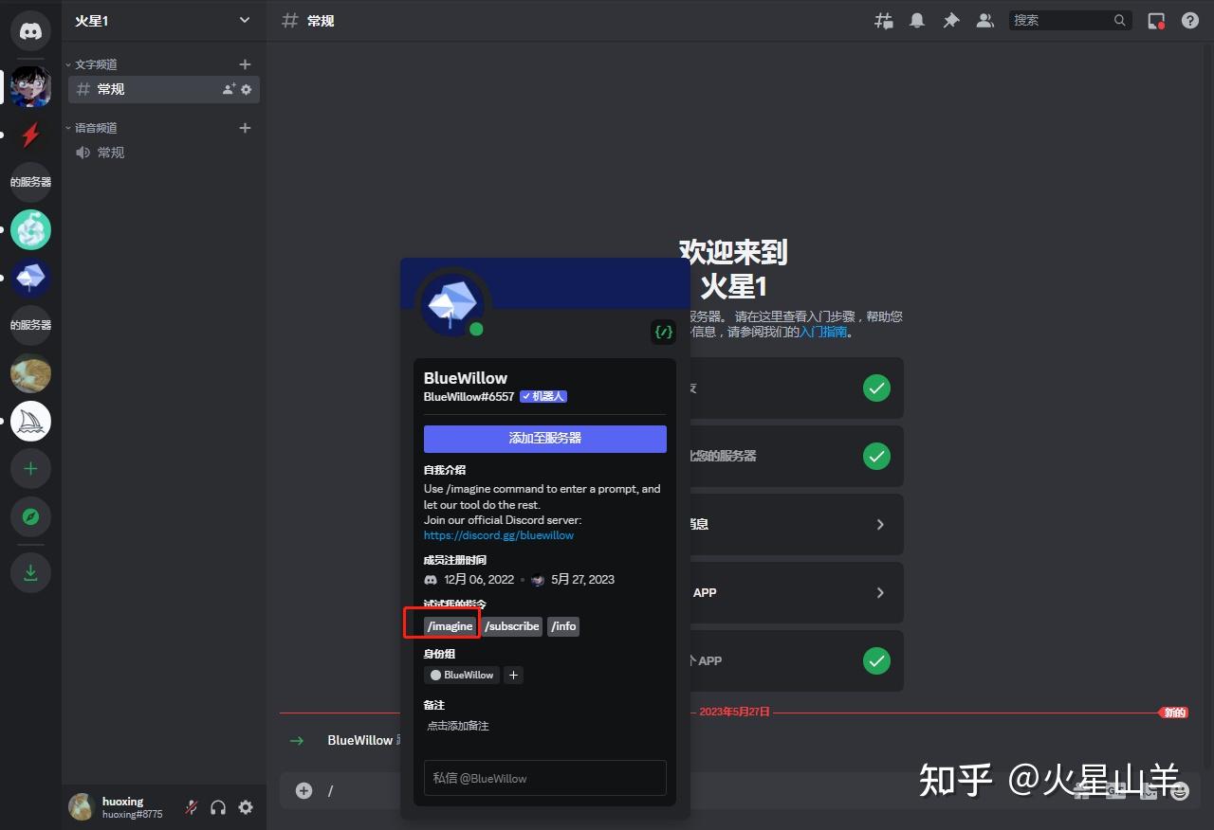The height and width of the screenshot is (830, 1214).
Task: Open the notifications bell icon
Action: (916, 20)
